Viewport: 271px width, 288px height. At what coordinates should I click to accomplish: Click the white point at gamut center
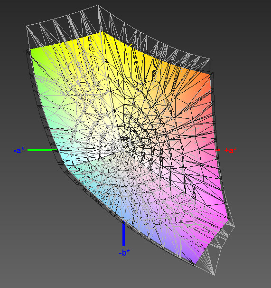[123, 150]
